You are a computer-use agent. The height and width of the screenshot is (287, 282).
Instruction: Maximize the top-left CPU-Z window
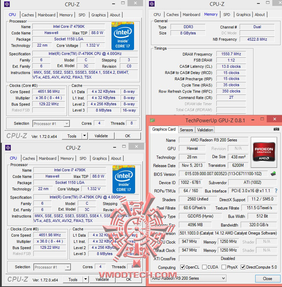(123, 3)
